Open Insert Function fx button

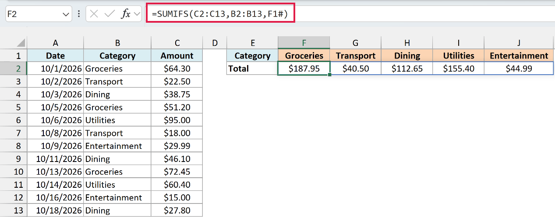click(126, 14)
